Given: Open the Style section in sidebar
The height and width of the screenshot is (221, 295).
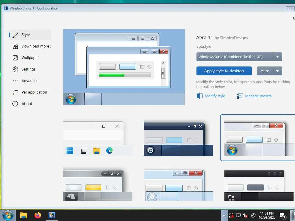Looking at the screenshot, I should click(x=30, y=35).
